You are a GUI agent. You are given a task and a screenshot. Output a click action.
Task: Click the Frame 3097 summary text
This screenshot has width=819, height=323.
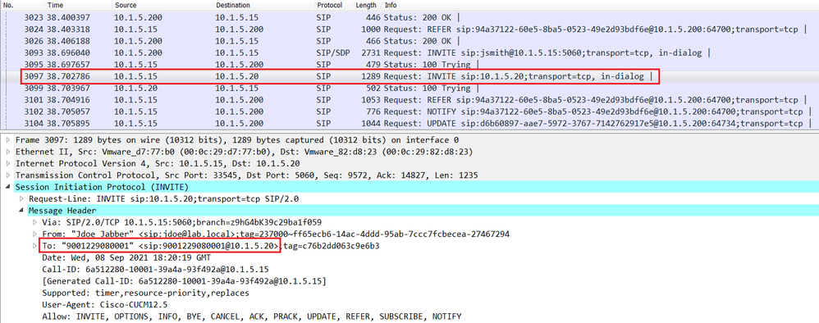tap(237, 140)
